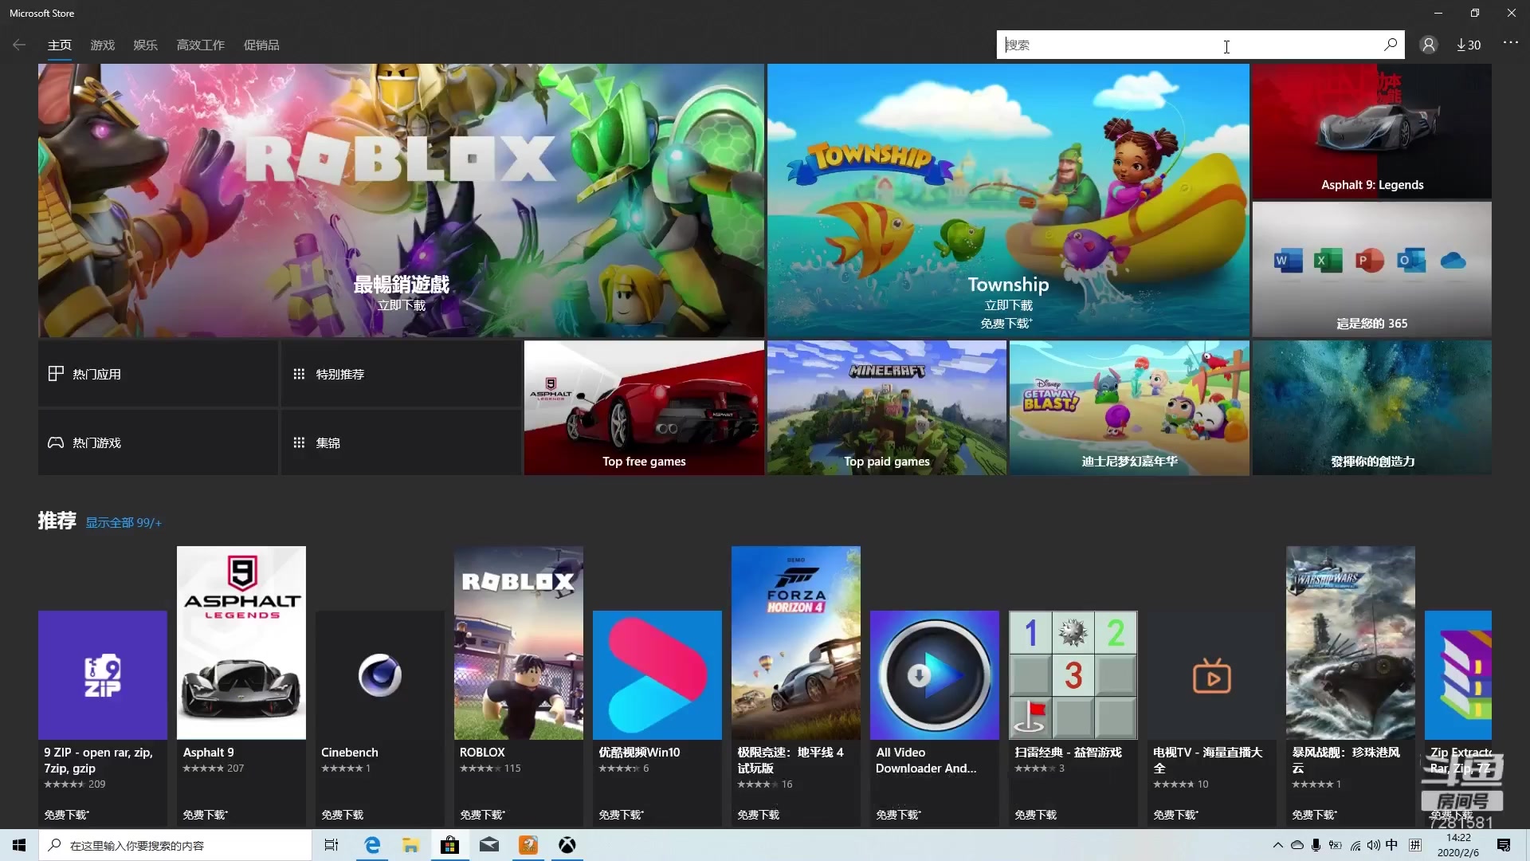
Task: Open the three-dot See more menu
Action: 1510,43
